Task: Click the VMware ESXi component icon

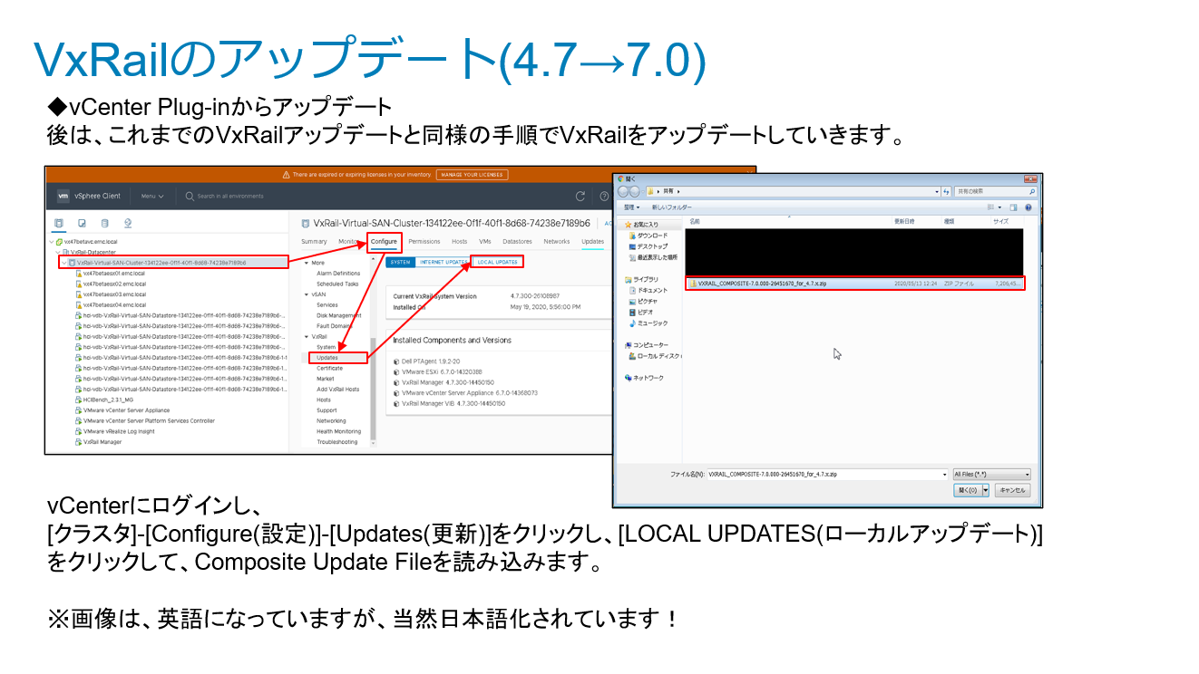Action: click(396, 371)
